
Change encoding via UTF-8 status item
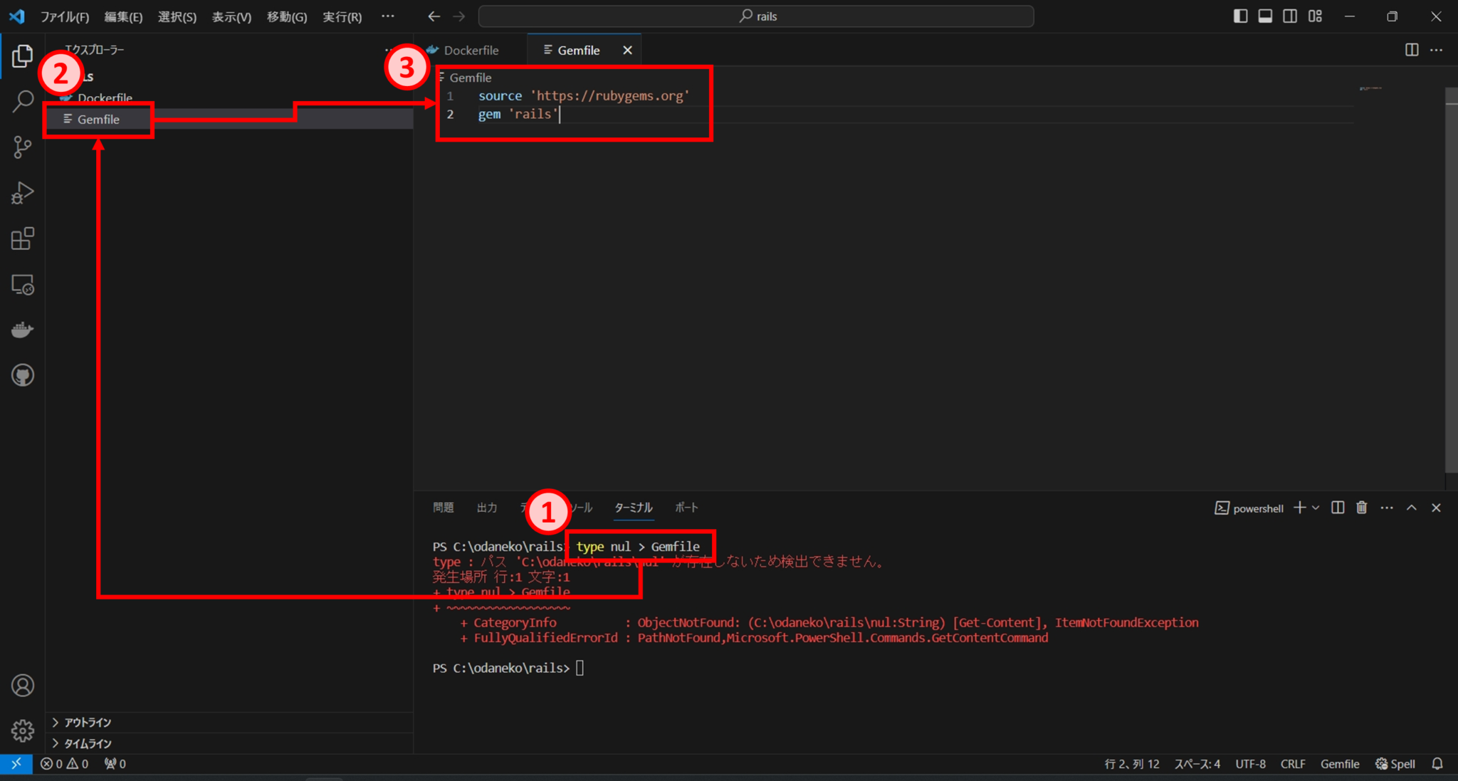coord(1251,763)
